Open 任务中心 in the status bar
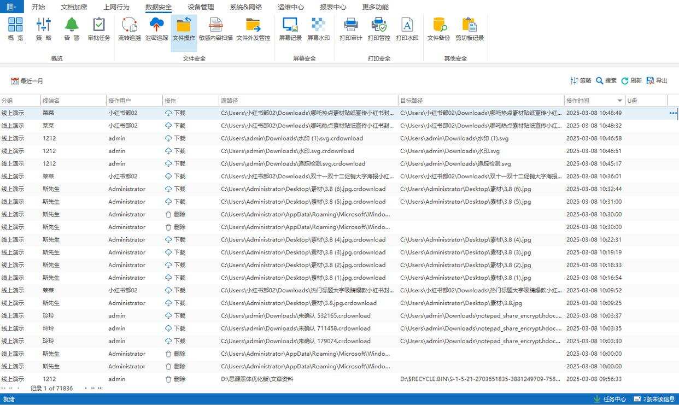 [x=610, y=399]
